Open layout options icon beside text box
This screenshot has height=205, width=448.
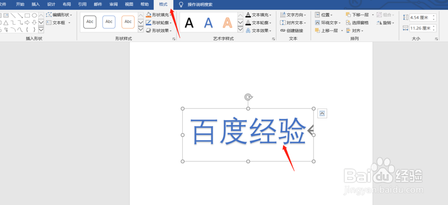pyautogui.click(x=322, y=113)
